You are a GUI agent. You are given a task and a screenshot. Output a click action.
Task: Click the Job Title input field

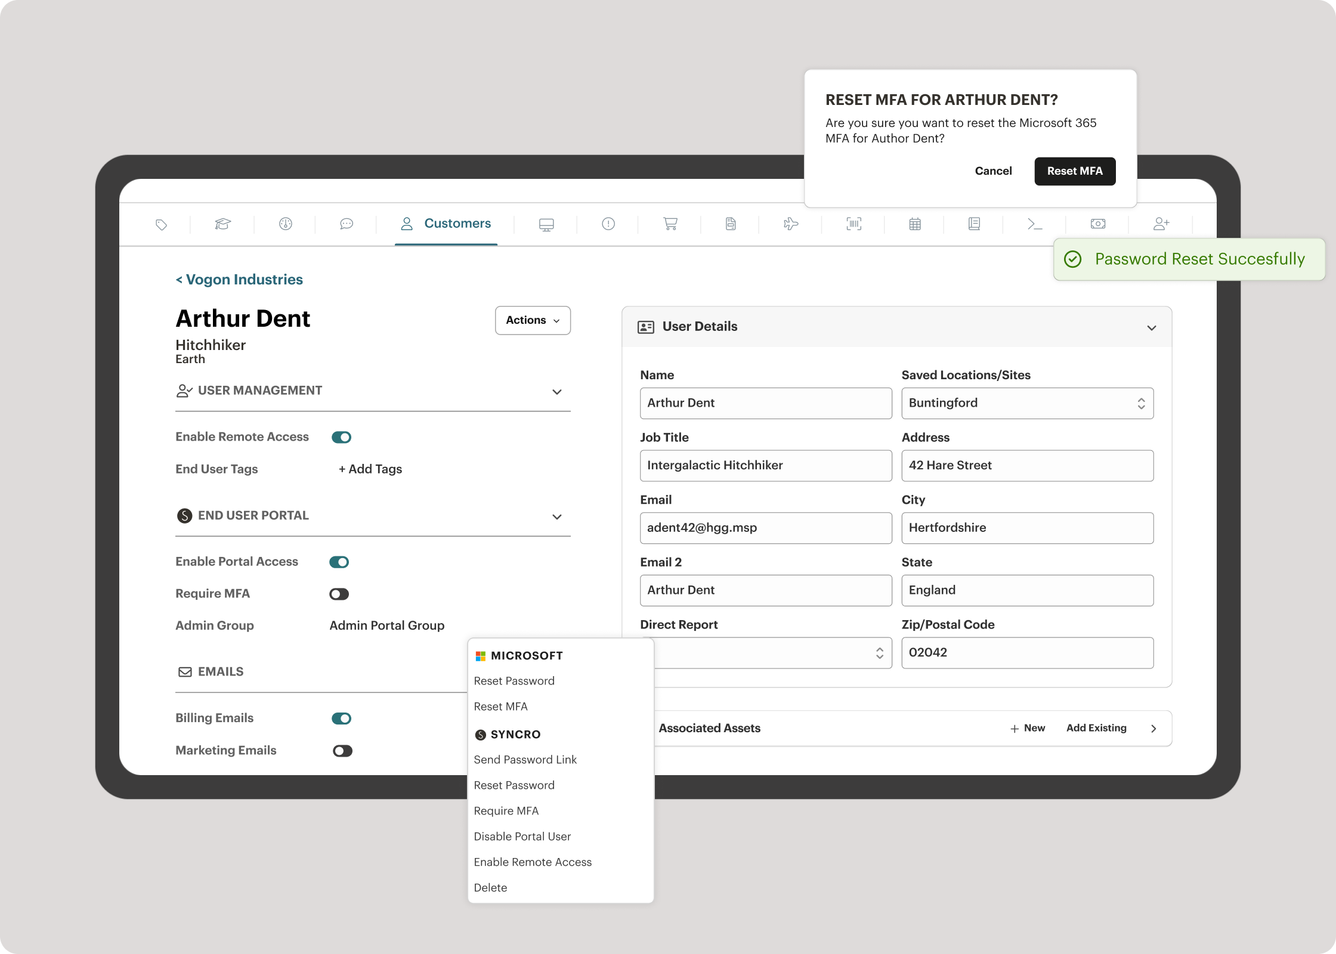pyautogui.click(x=766, y=466)
